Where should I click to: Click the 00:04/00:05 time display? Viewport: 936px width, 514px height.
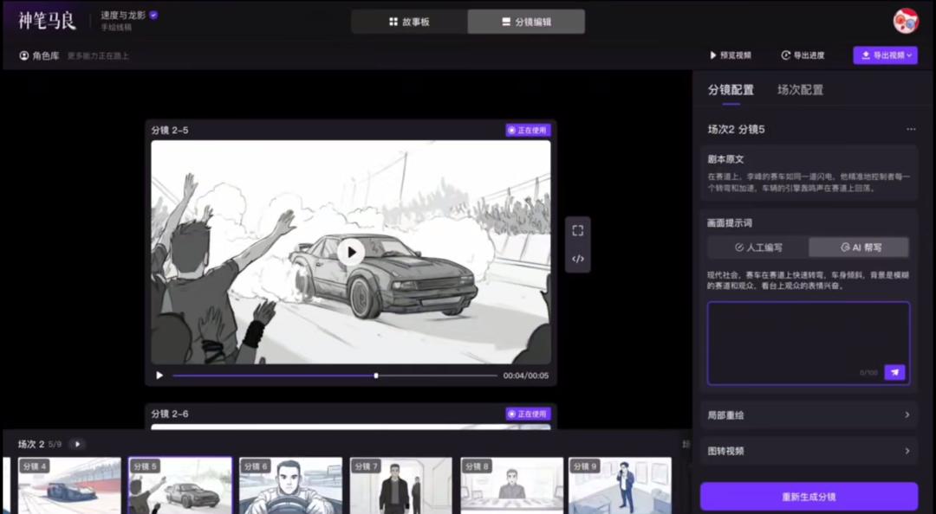526,376
